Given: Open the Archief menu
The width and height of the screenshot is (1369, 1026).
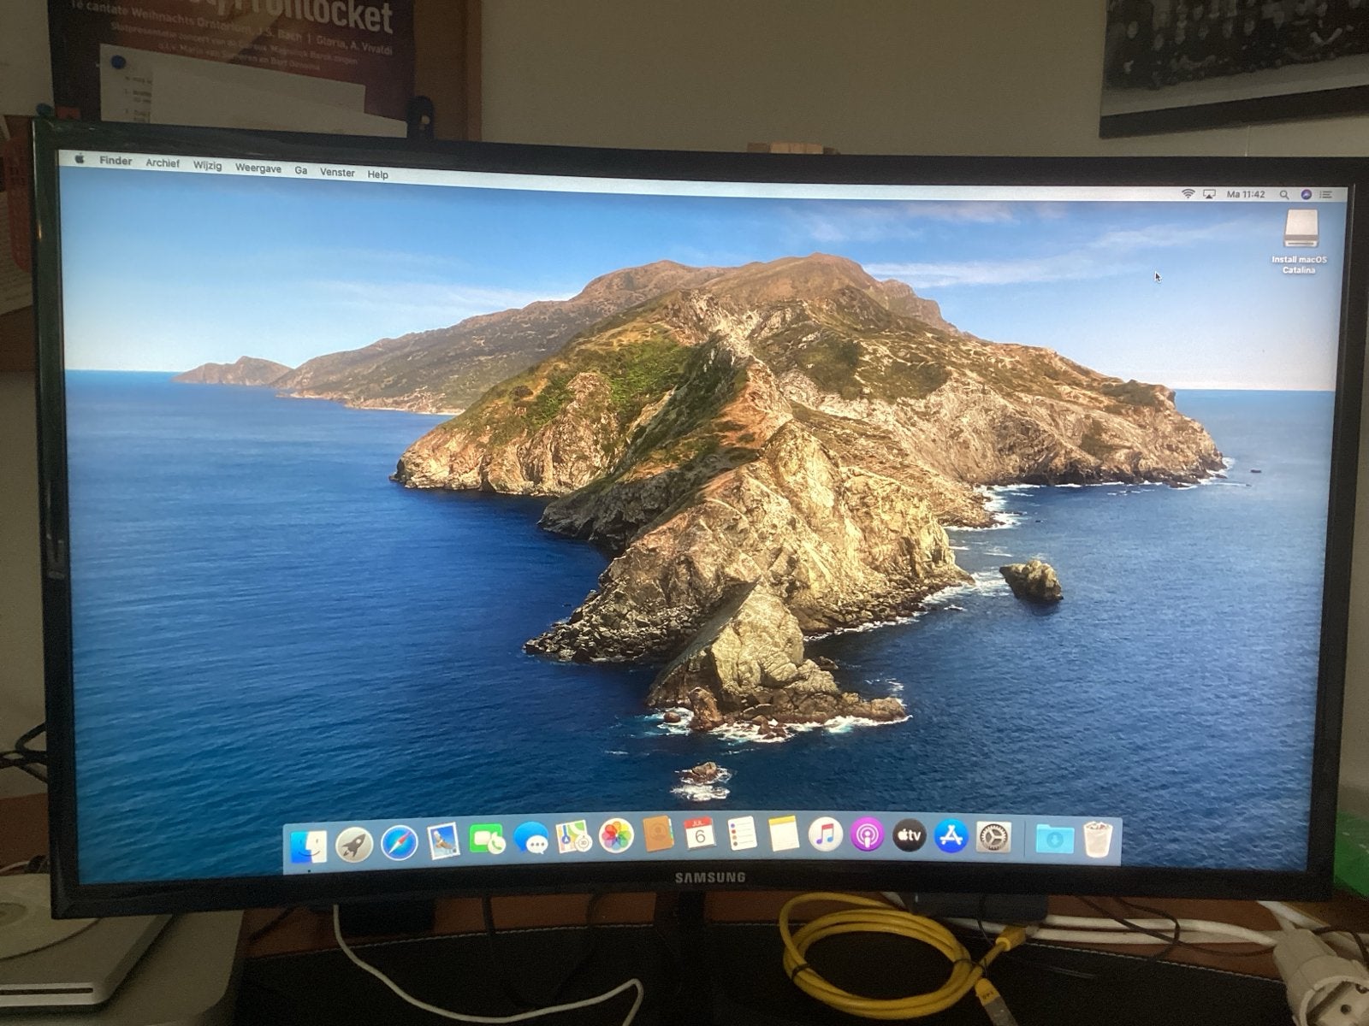Looking at the screenshot, I should pyautogui.click(x=163, y=163).
